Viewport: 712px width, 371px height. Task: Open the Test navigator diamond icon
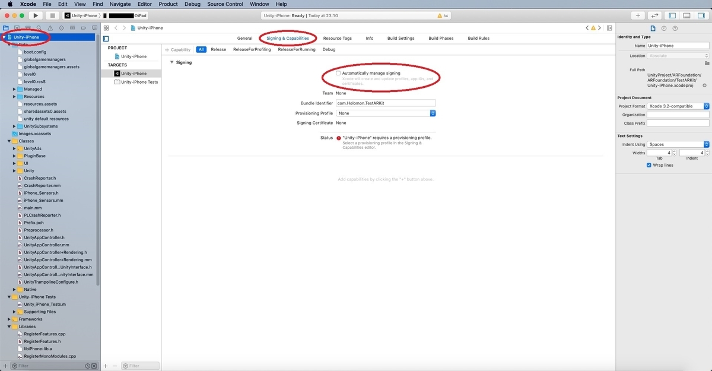(x=61, y=28)
